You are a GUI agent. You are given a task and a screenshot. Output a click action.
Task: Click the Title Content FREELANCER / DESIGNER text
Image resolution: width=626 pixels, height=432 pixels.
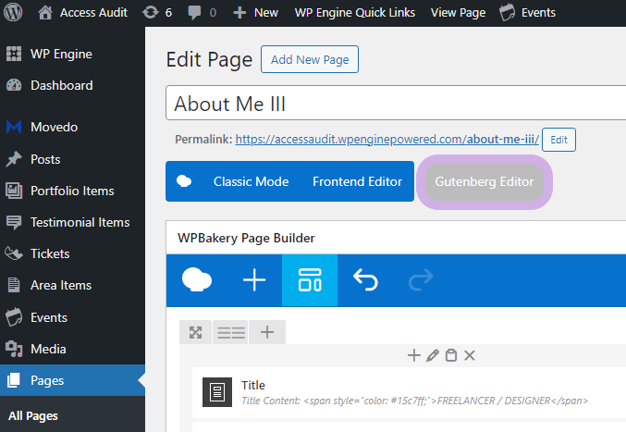(x=415, y=401)
